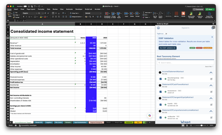
Task: Open the Add-ins ribbon button
Action: [x=176, y=14]
